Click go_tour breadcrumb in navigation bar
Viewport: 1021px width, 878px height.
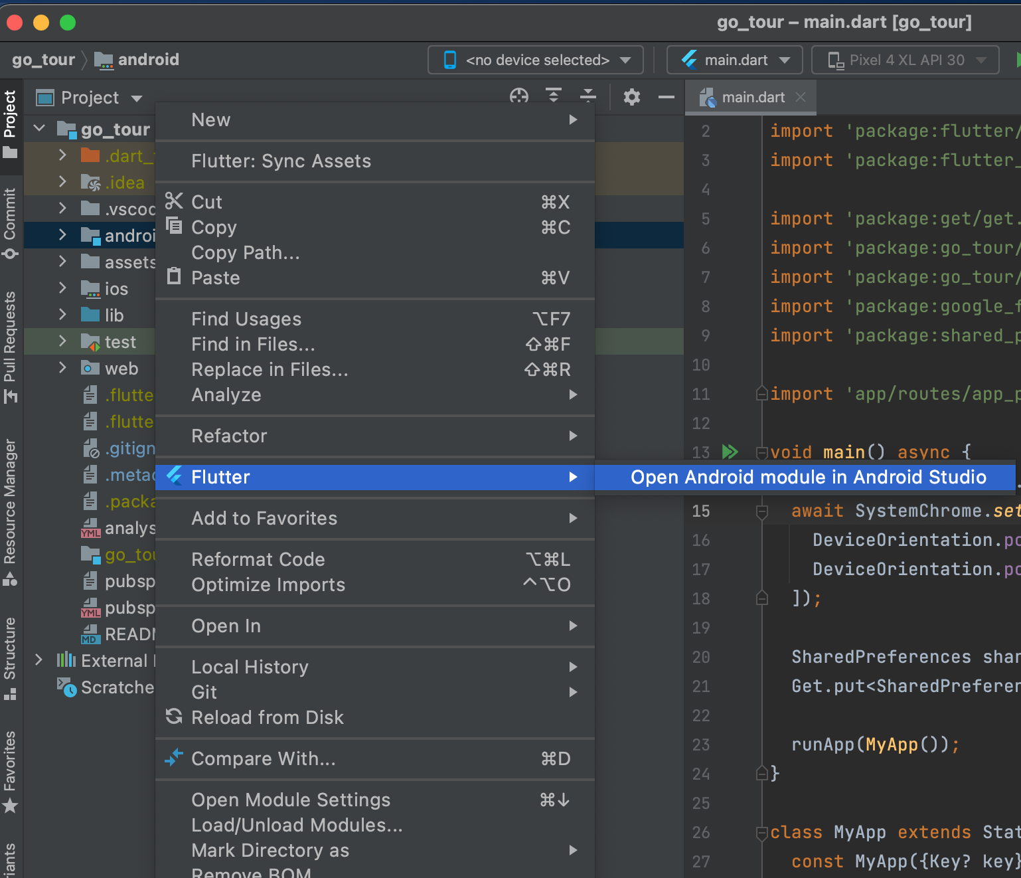[x=43, y=60]
